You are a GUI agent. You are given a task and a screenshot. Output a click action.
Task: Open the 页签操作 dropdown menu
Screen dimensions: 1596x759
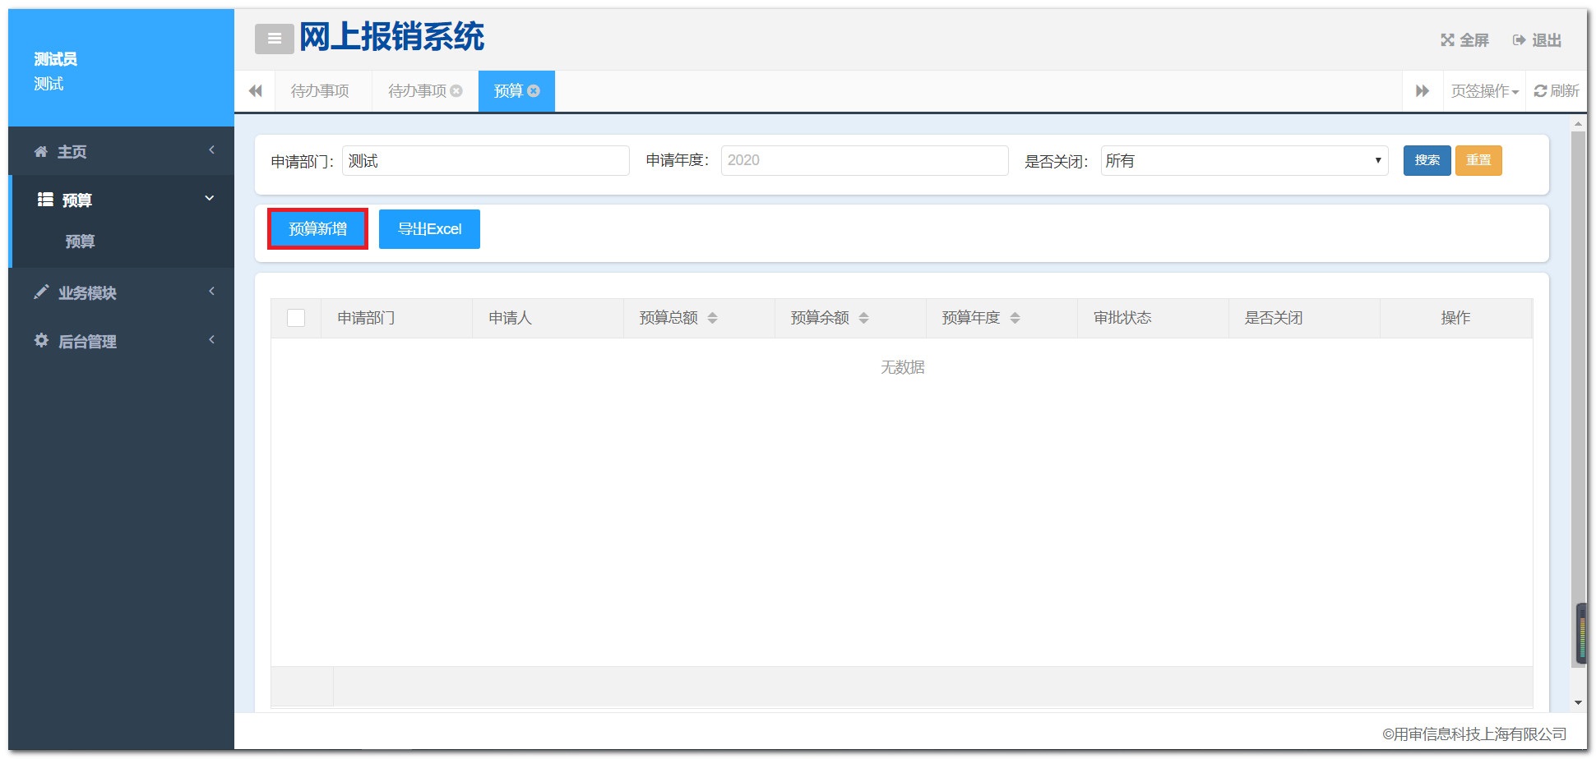click(x=1484, y=91)
